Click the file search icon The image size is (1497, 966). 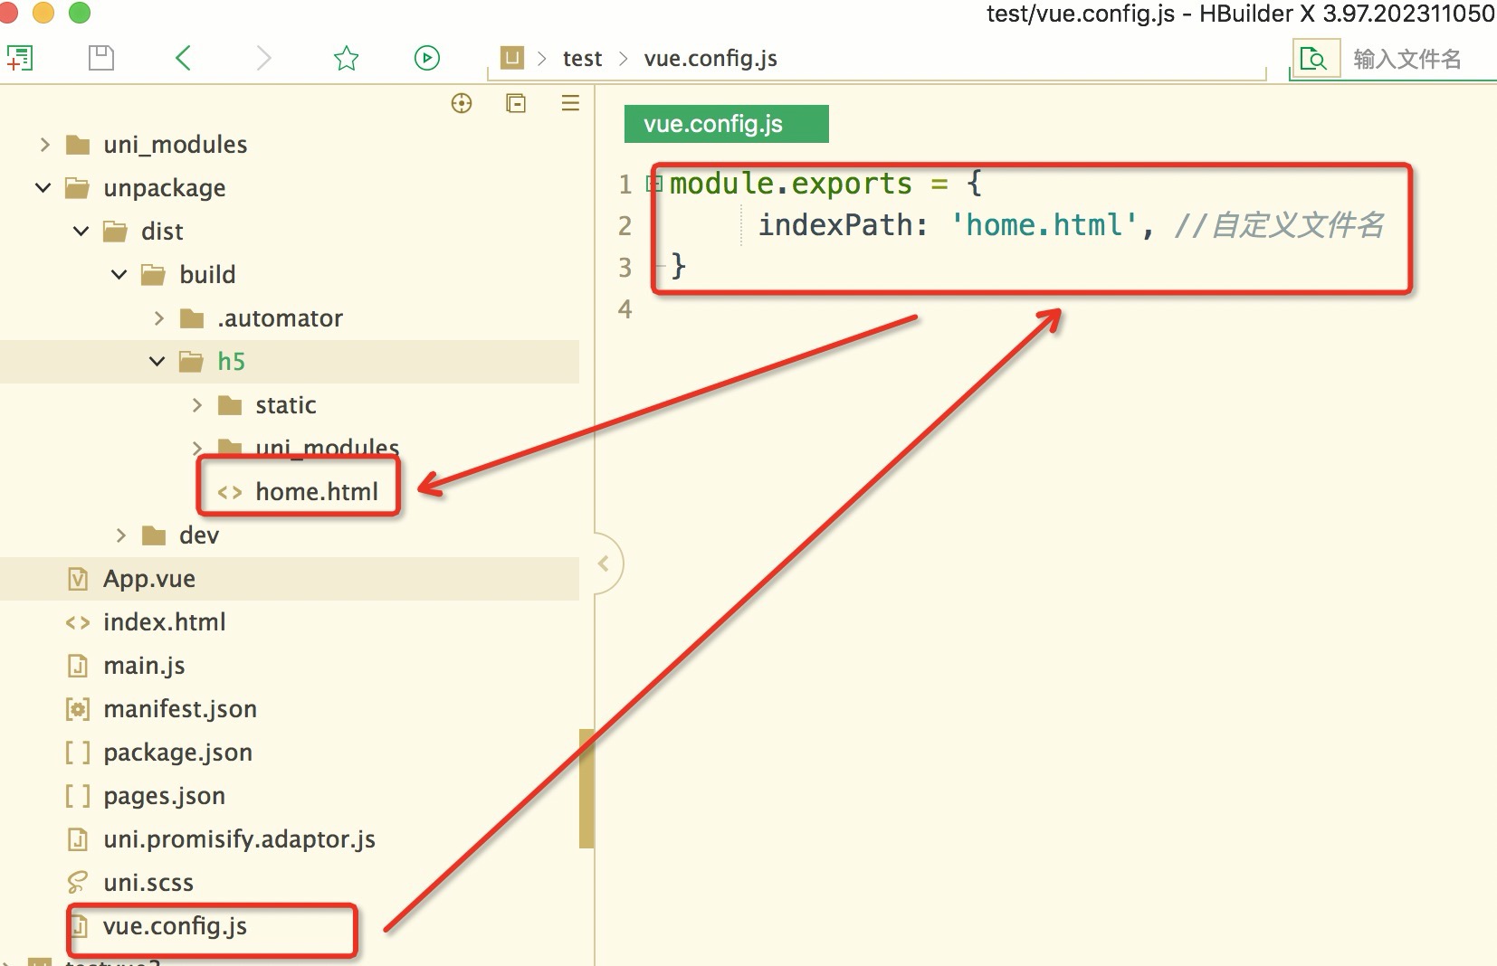point(1313,60)
